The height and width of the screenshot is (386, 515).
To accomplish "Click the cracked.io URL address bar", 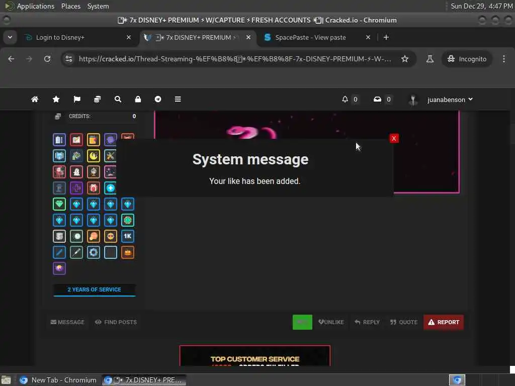I will point(235,59).
